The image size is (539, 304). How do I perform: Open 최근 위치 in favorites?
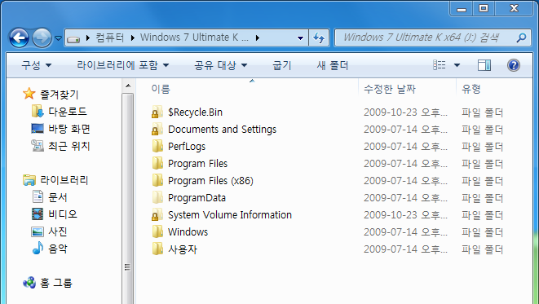pos(69,146)
